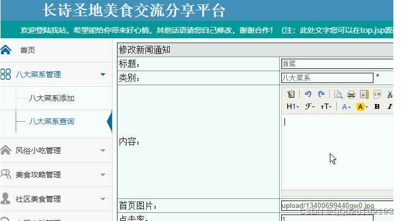Open the editor's preview with the magnifier icon

(338, 94)
